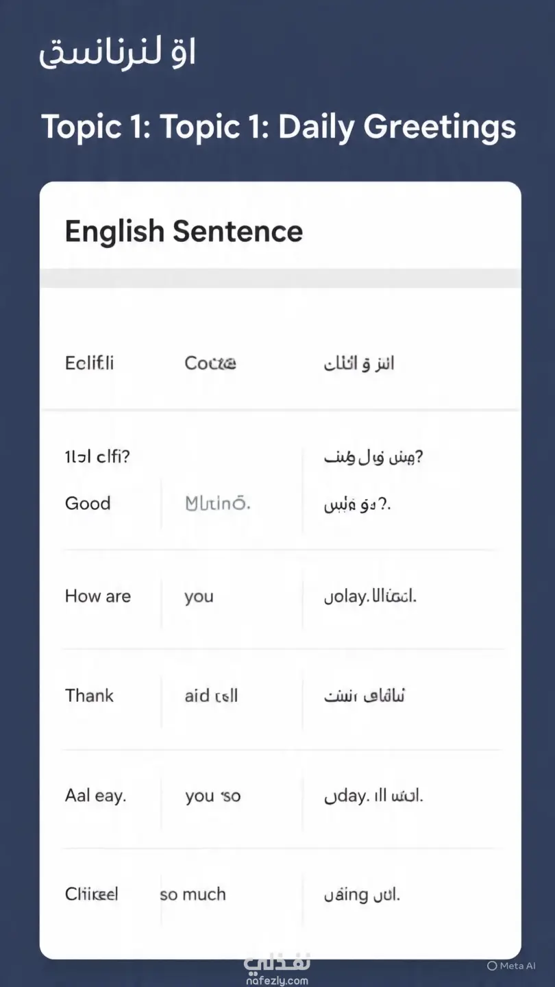The image size is (555, 987).
Task: Select the Chiieel cell in last row
Action: pos(91,894)
